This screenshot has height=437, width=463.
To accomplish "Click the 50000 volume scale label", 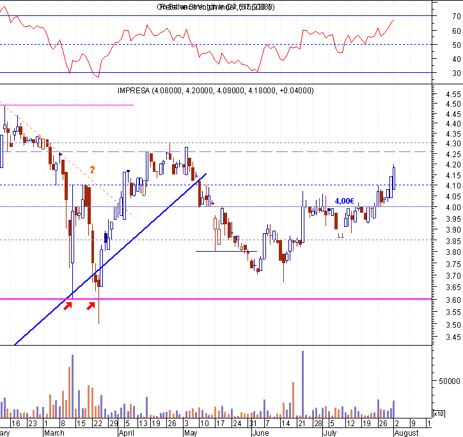I will (450, 381).
